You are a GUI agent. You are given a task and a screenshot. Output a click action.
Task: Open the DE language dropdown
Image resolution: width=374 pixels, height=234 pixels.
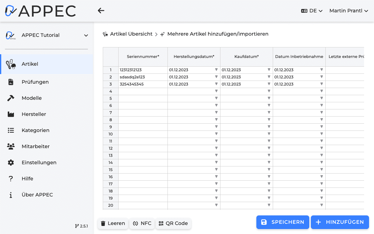pyautogui.click(x=312, y=11)
